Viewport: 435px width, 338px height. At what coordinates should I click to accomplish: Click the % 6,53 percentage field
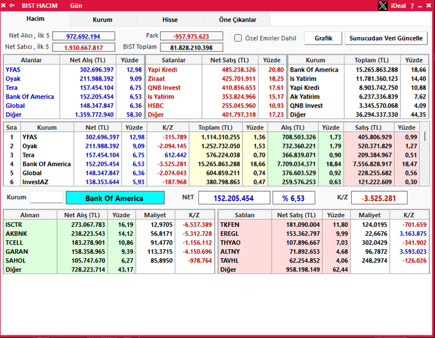tap(294, 198)
